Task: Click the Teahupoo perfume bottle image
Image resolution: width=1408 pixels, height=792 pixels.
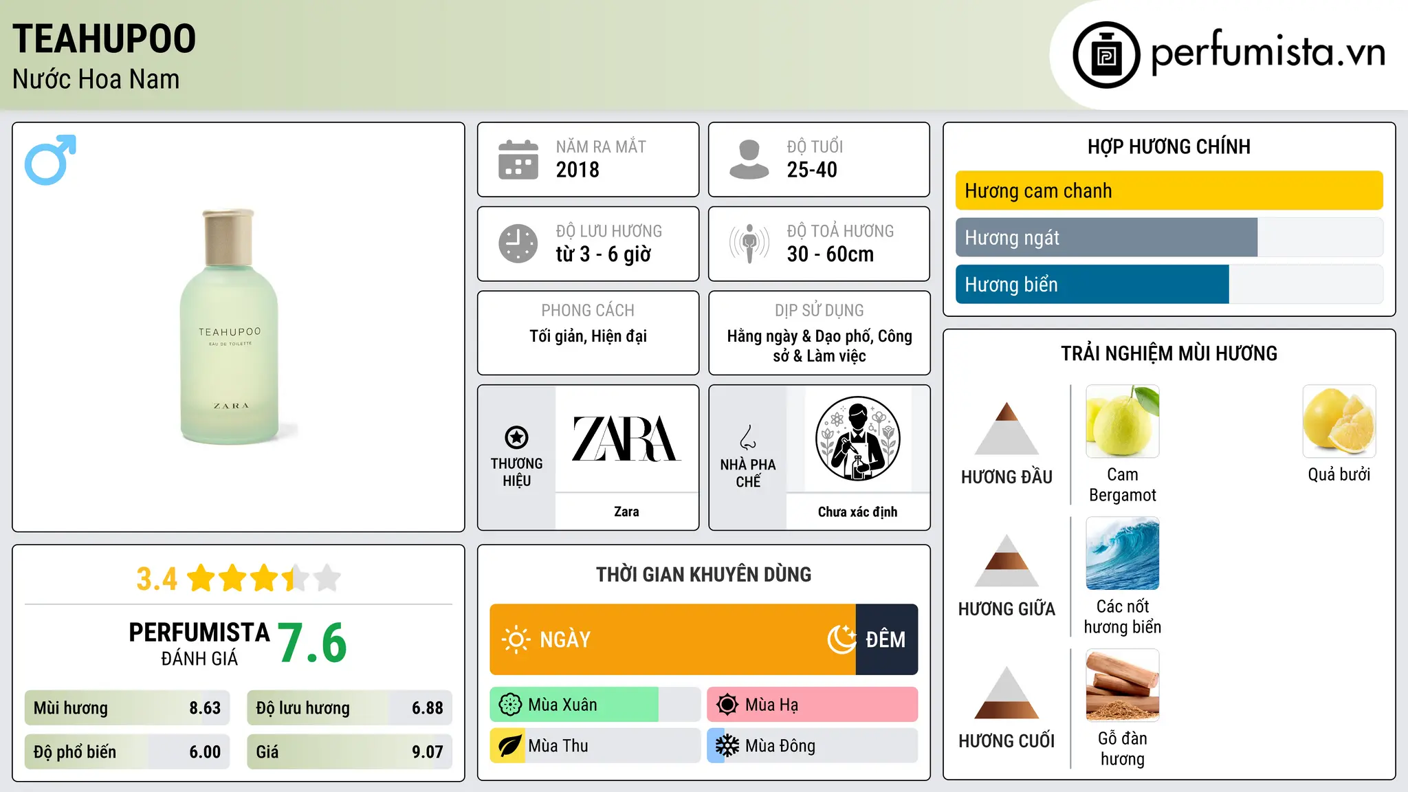Action: coord(230,327)
